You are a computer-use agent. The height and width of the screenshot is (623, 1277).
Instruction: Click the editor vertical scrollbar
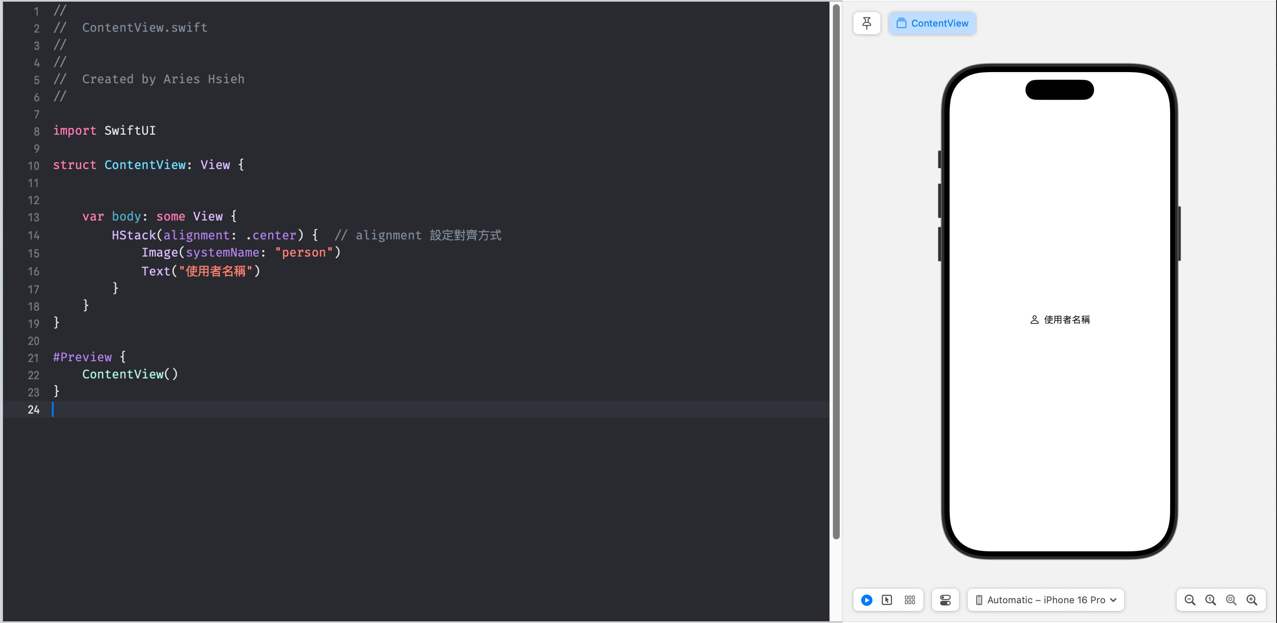pos(836,271)
